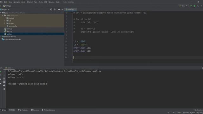This screenshot has width=203, height=114.
Task: Open Run panel settings gear
Action: (202, 68)
